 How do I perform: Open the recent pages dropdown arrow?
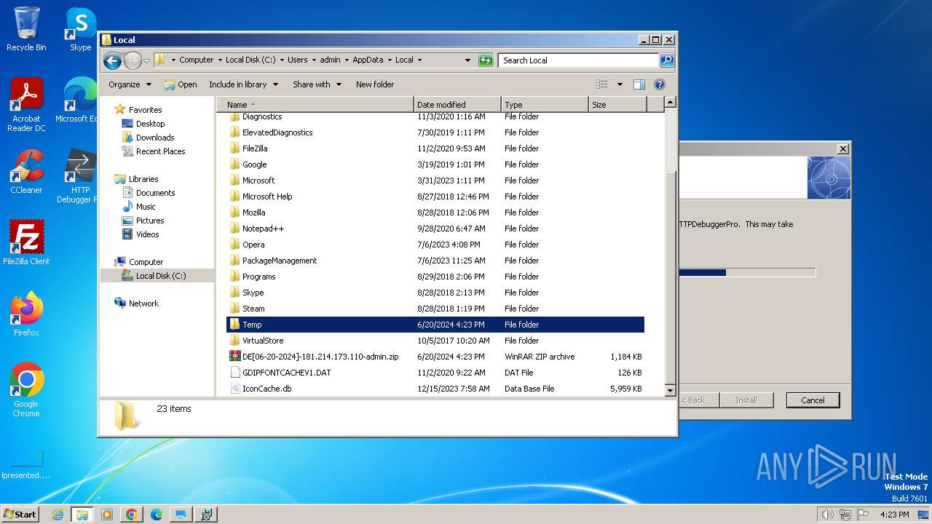pos(146,60)
